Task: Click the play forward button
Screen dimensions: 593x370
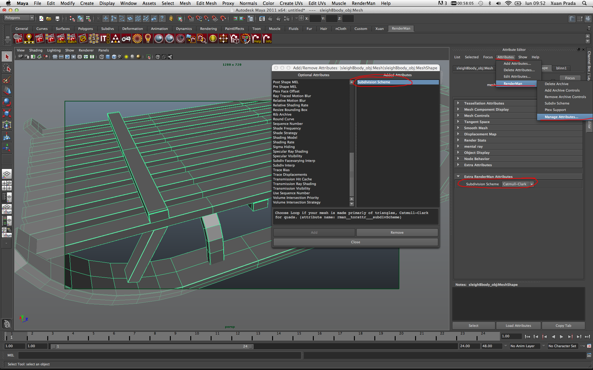Action: tap(561, 336)
